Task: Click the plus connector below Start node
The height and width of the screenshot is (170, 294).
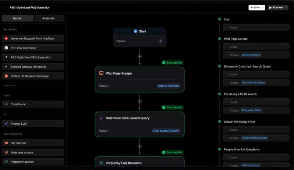Action: tap(140, 57)
